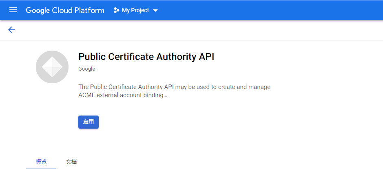Click the project hexagon dots icon

pyautogui.click(x=117, y=10)
